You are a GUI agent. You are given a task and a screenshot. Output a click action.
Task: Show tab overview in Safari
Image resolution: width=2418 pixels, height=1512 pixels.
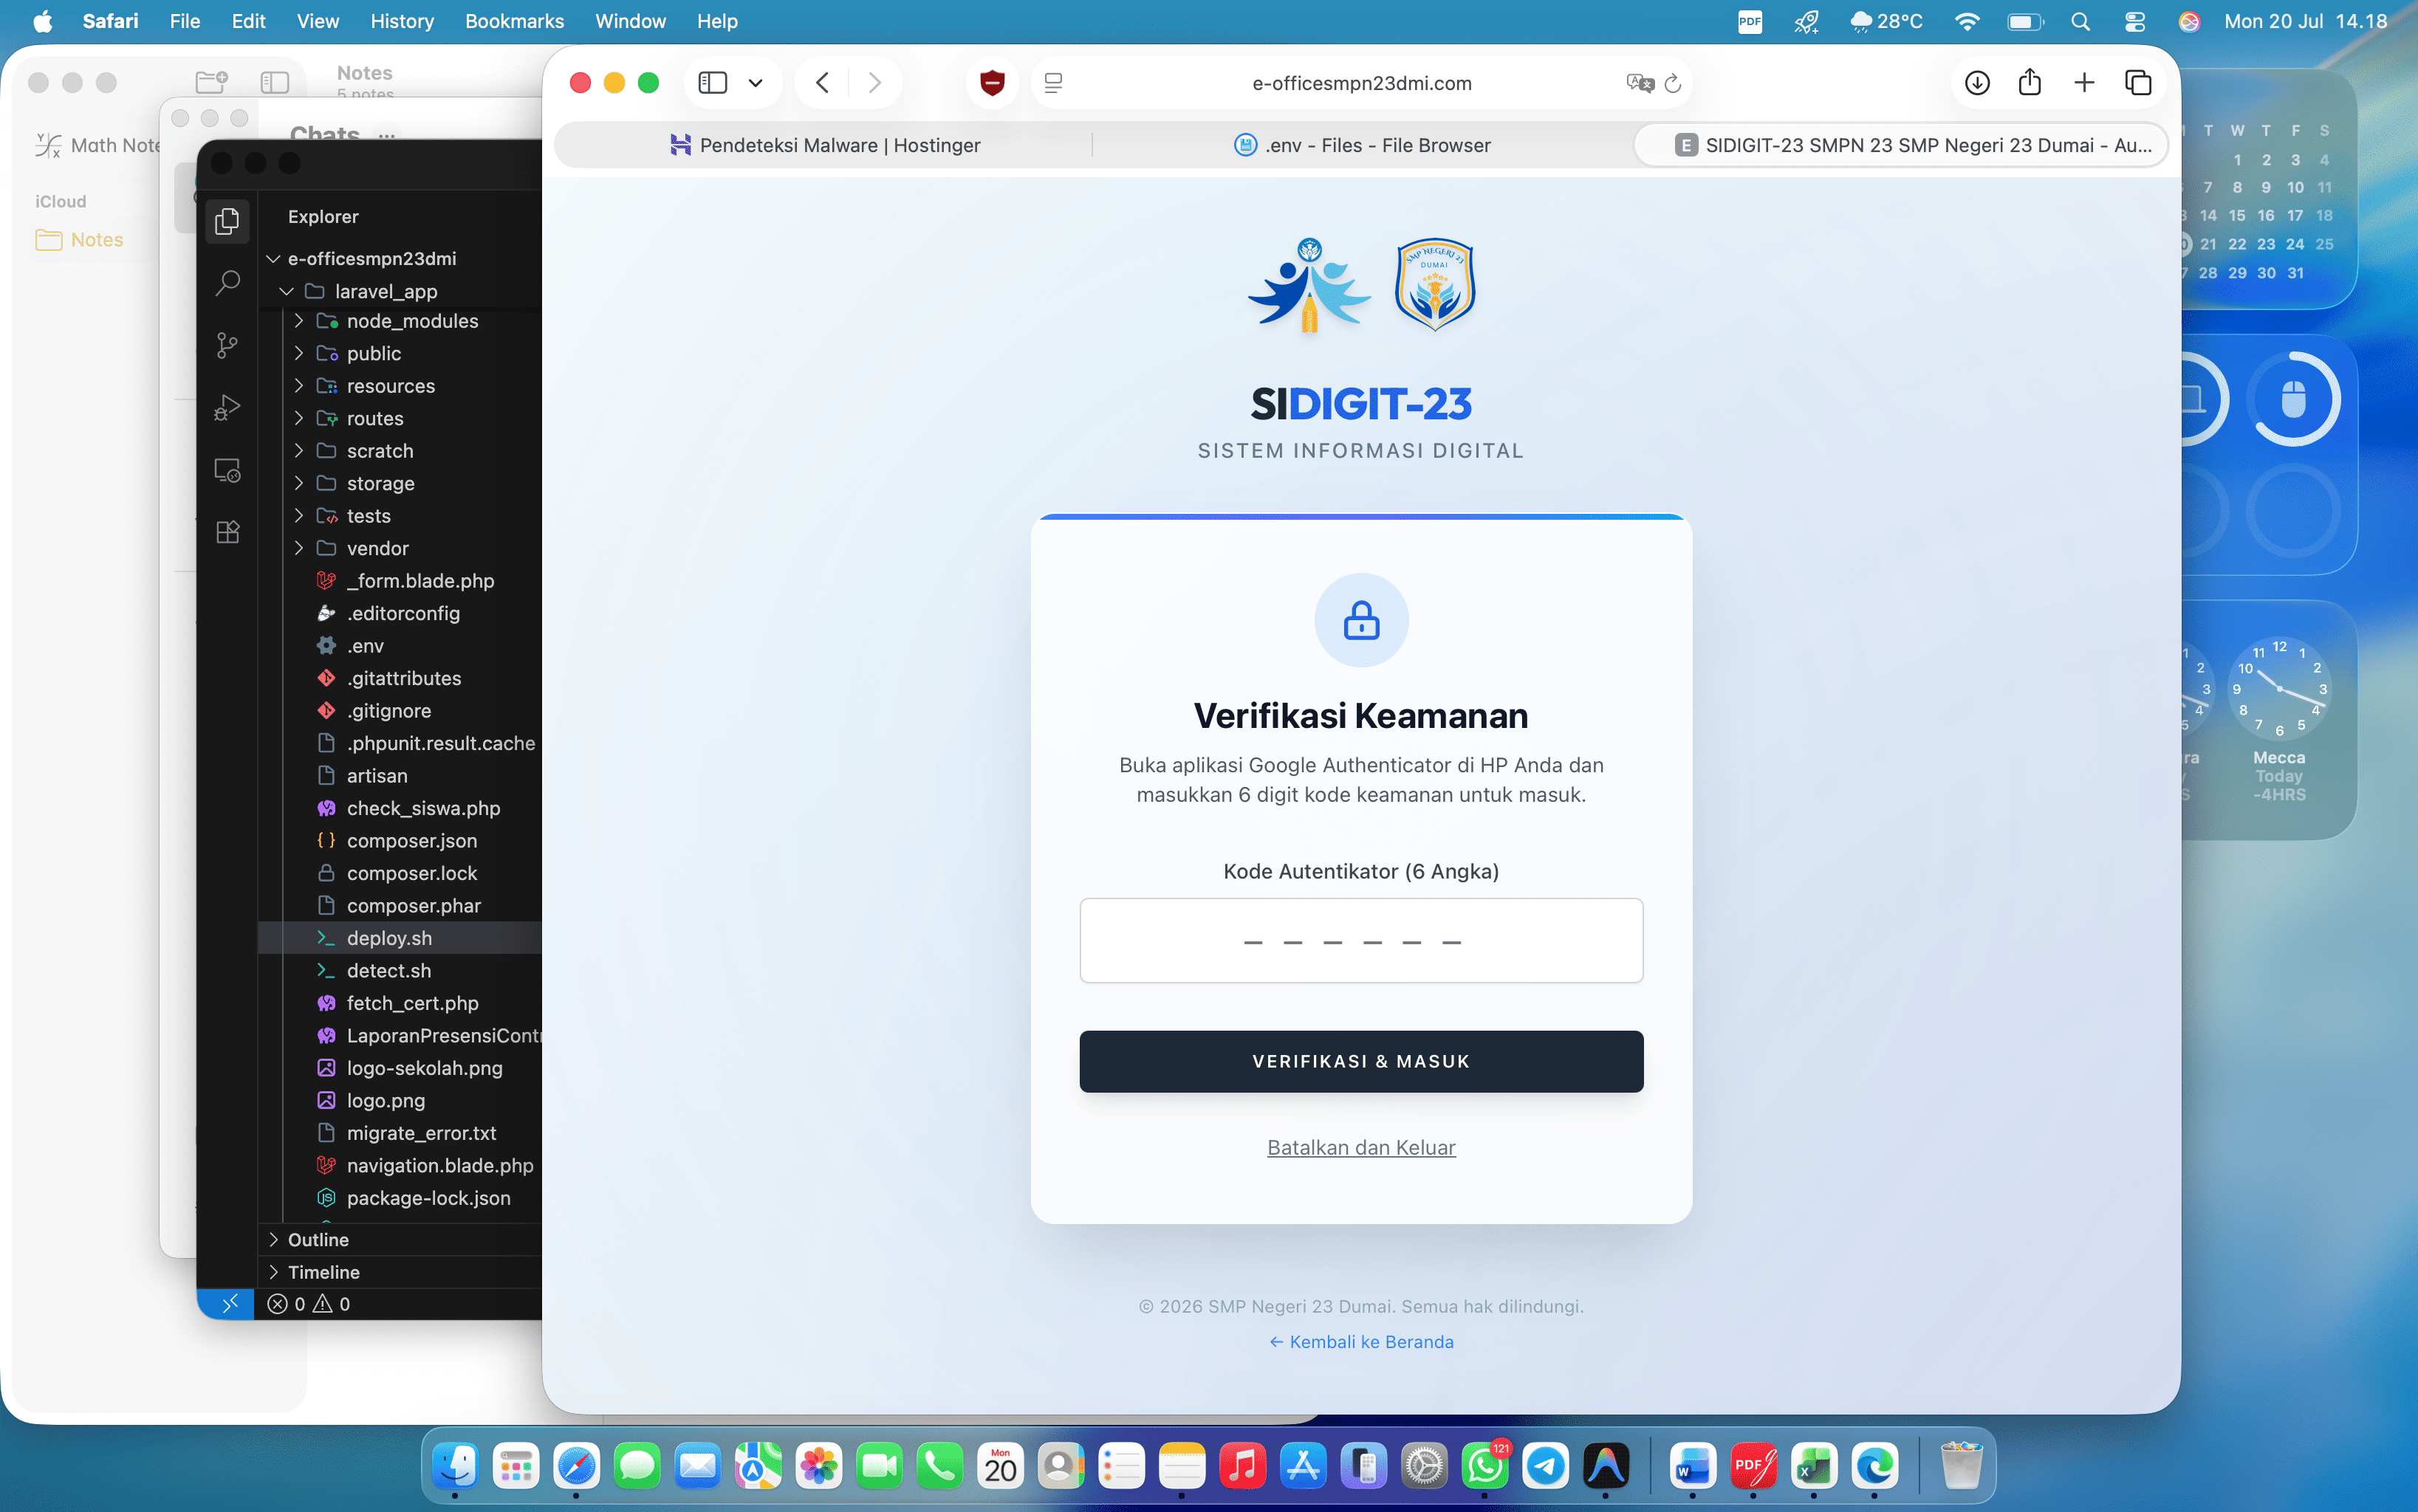(x=2138, y=83)
